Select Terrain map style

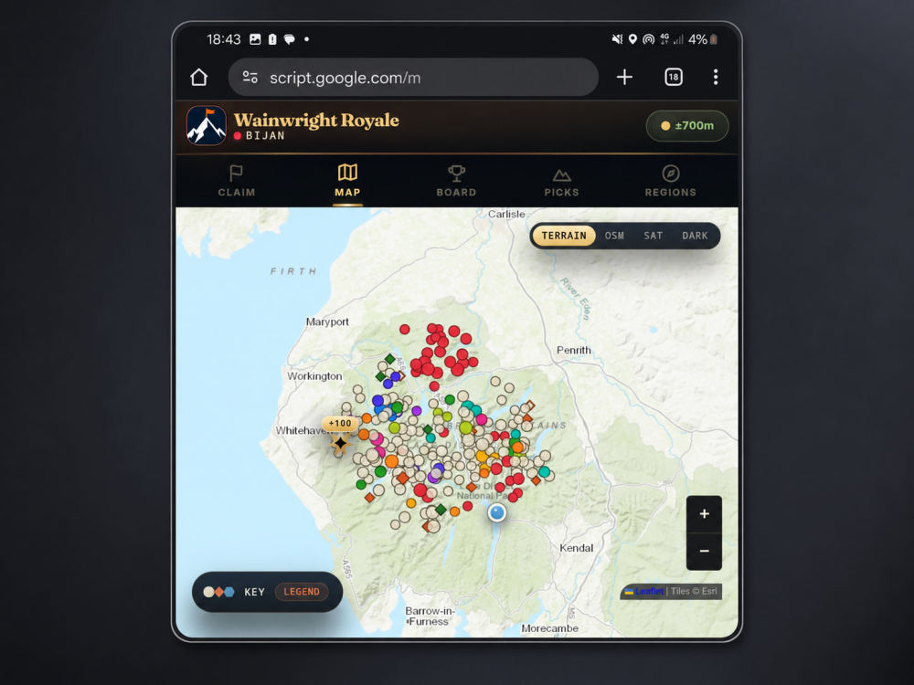tap(564, 236)
